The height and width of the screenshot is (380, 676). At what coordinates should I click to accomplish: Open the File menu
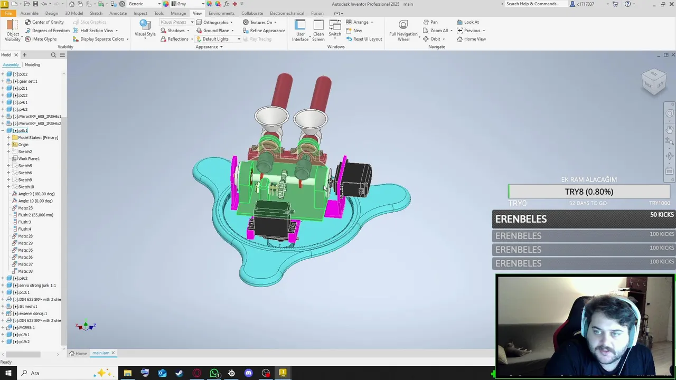pyautogui.click(x=8, y=13)
